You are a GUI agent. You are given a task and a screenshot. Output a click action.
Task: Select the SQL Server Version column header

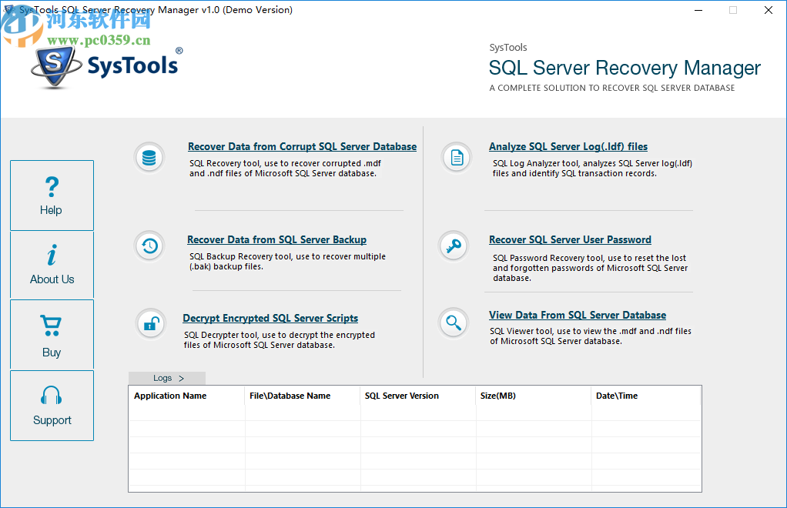pyautogui.click(x=401, y=395)
